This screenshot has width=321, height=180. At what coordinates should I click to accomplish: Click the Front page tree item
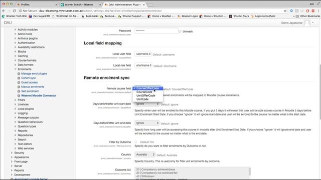(x=21, y=161)
